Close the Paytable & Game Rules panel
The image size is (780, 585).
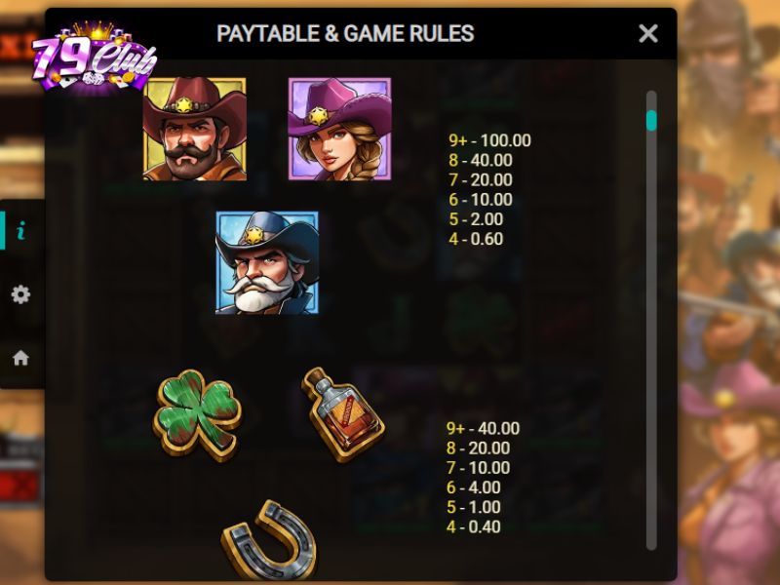pyautogui.click(x=648, y=34)
